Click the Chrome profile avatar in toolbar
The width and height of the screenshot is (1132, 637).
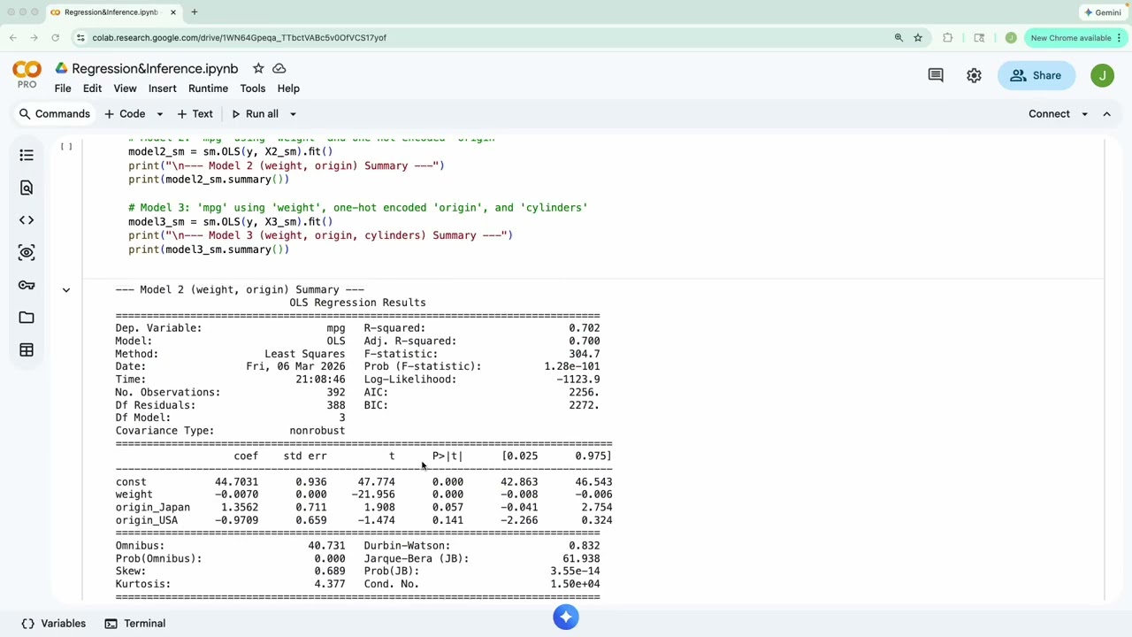1011,37
